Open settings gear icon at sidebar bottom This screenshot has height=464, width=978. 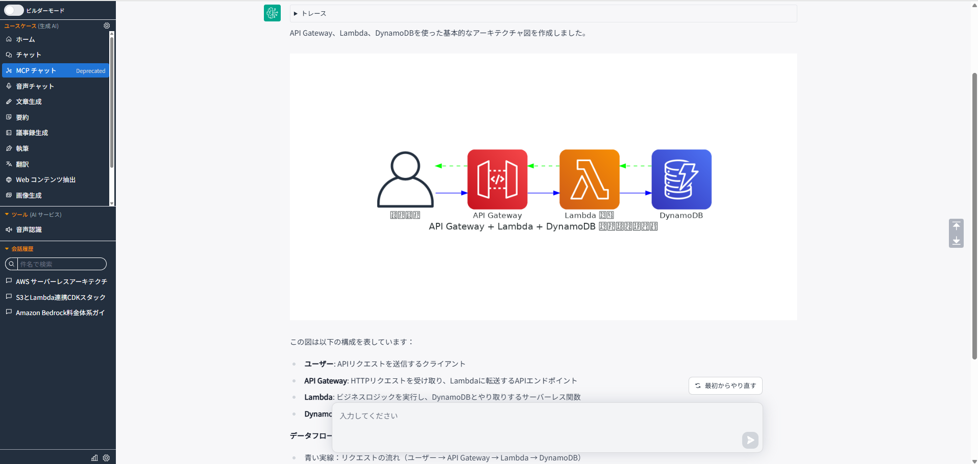click(x=106, y=458)
